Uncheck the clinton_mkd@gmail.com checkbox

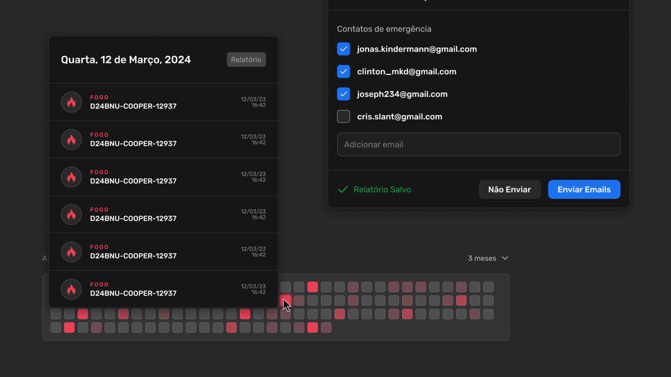[x=344, y=71]
